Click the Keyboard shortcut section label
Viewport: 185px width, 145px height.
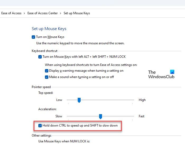(44, 51)
